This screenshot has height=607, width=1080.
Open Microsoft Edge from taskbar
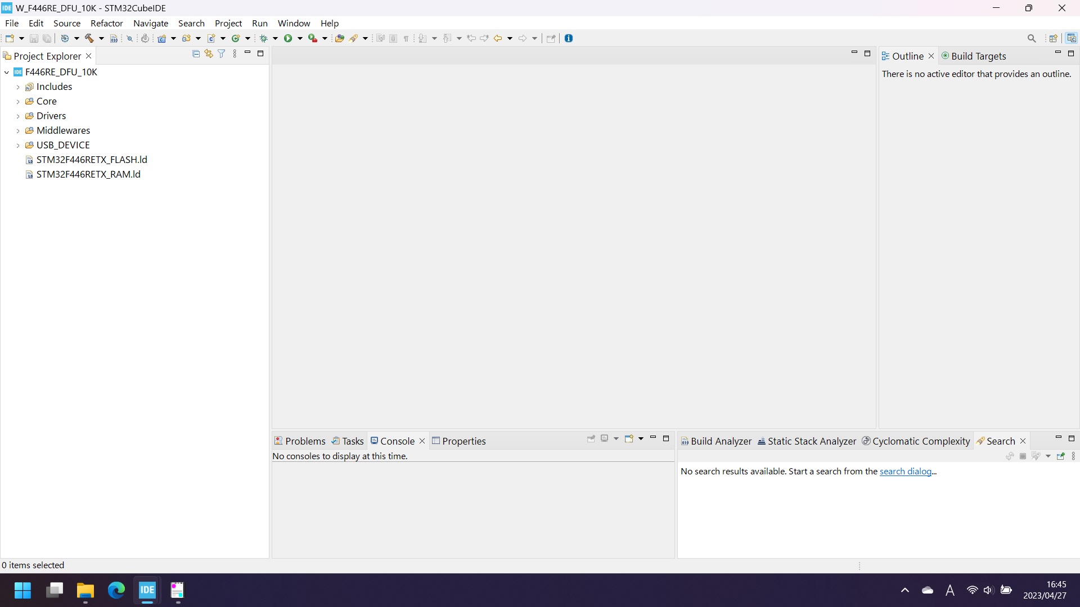tap(116, 590)
